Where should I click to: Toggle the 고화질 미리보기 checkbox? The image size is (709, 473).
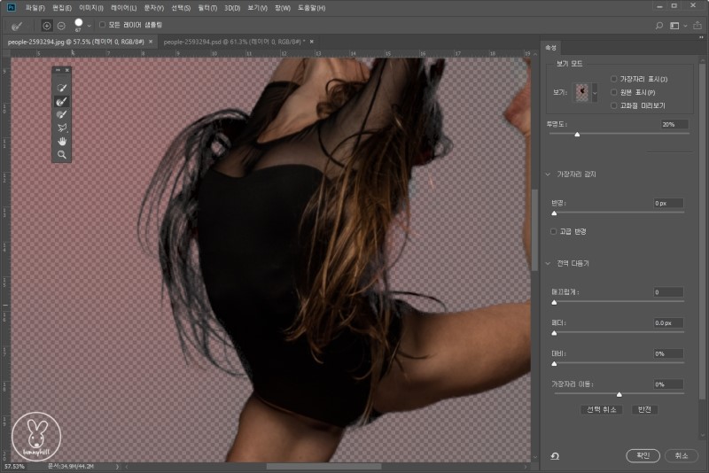[x=614, y=105]
